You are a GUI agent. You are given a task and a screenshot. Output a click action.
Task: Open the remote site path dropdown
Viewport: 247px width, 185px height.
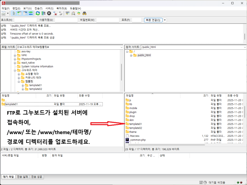pyautogui.click(x=245, y=47)
